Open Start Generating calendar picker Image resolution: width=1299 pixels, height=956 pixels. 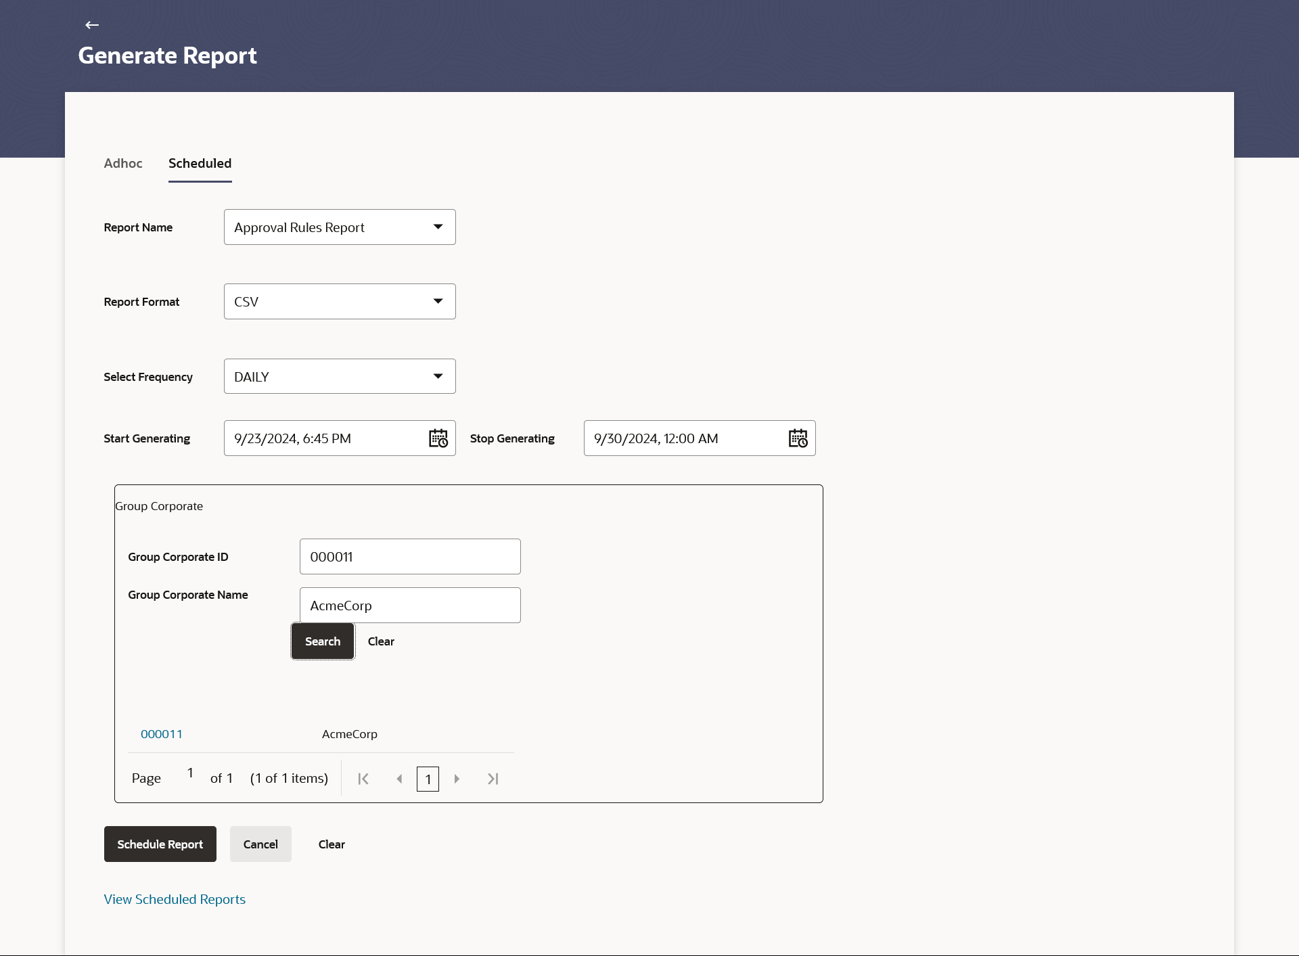point(438,438)
